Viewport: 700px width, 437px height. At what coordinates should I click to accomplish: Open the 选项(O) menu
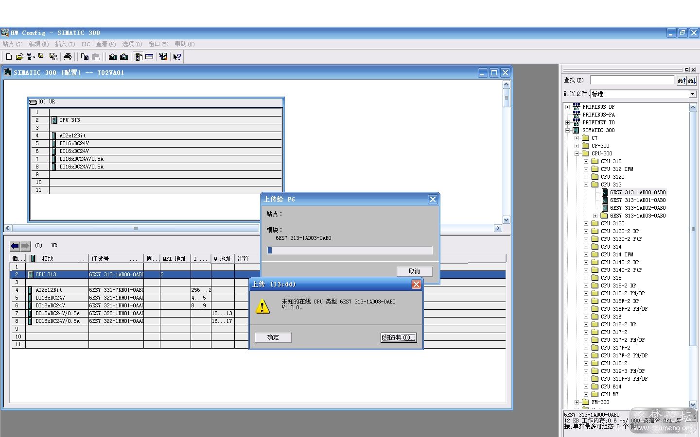click(x=132, y=44)
